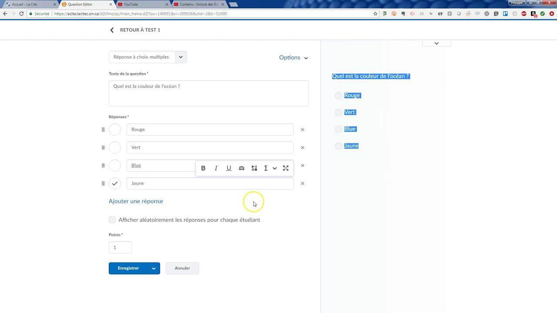Click the Philippe profile button
Viewport: 557px width, 313px height.
click(517, 3)
